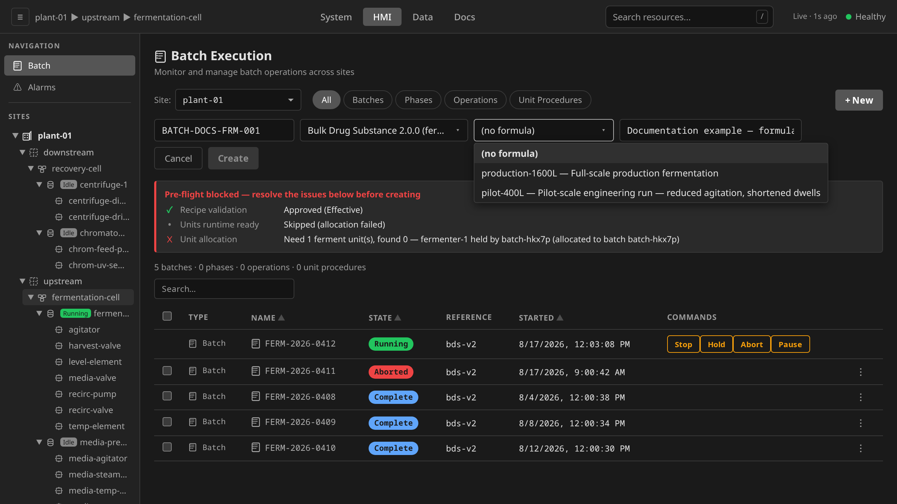Click the fermentation-cell process cell icon
This screenshot has height=504, width=897.
coord(42,297)
